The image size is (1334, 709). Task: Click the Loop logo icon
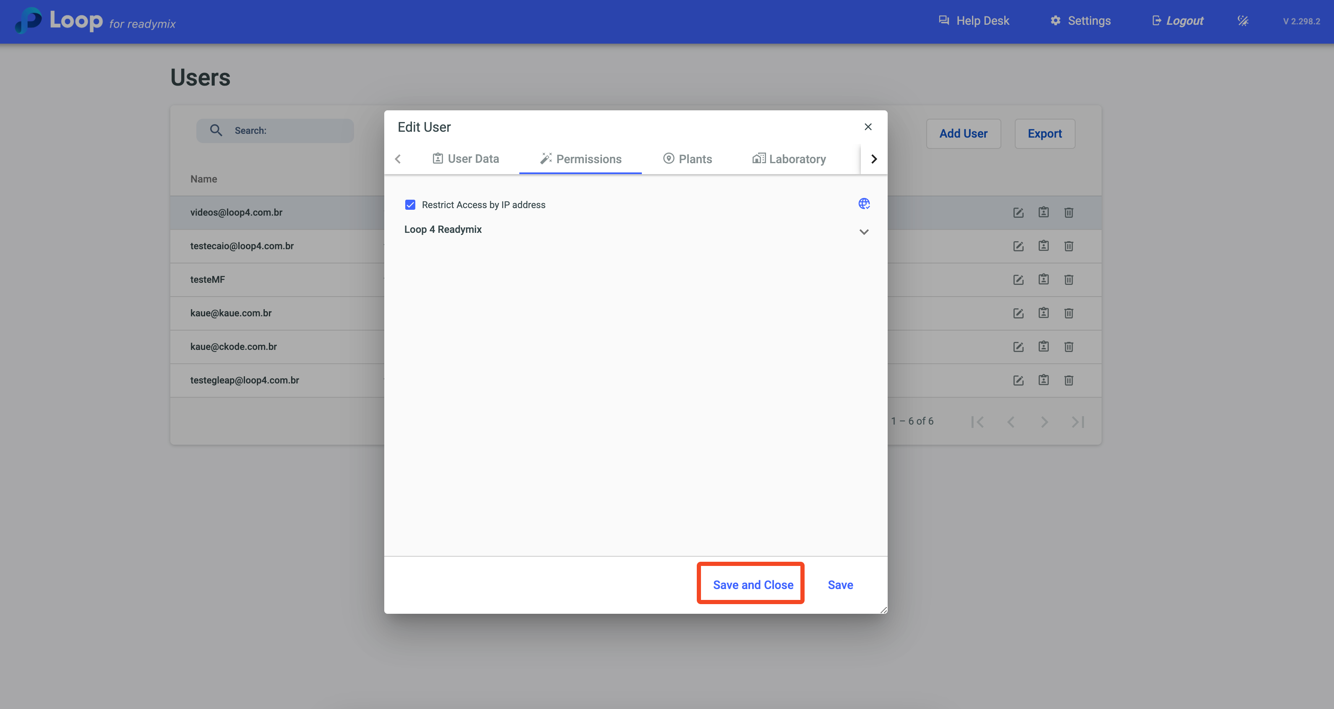click(x=29, y=21)
